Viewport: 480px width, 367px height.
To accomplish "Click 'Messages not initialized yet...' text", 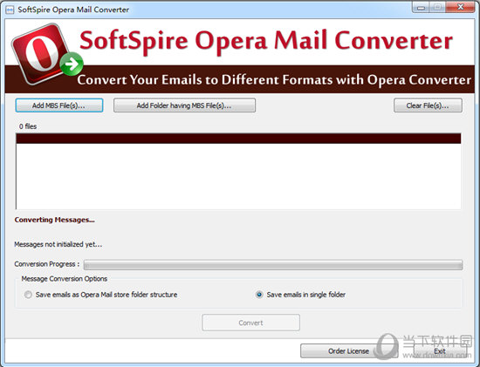I will [x=58, y=244].
